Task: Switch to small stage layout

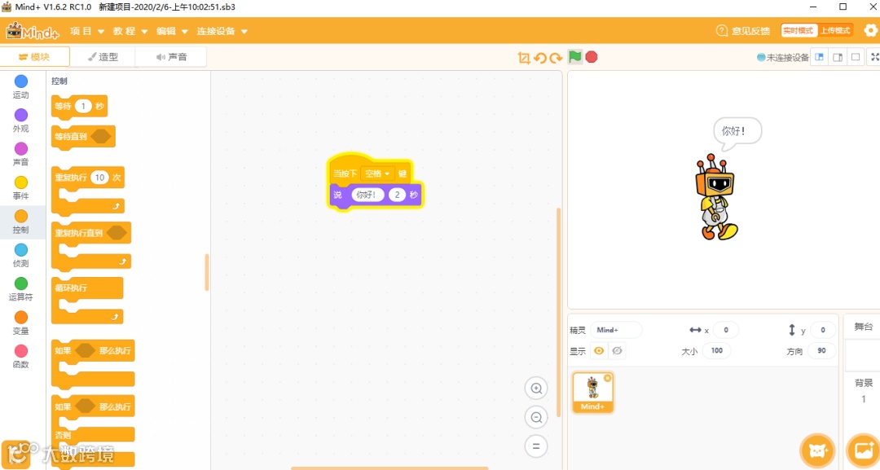Action: click(x=820, y=57)
